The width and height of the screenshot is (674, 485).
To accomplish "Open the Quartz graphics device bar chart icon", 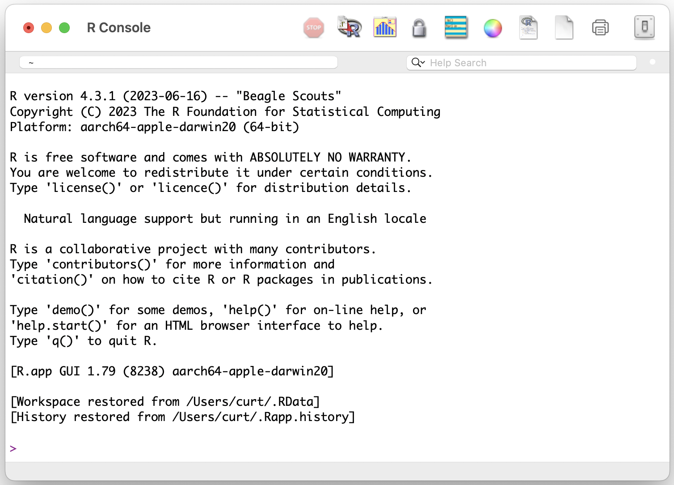I will (x=385, y=28).
